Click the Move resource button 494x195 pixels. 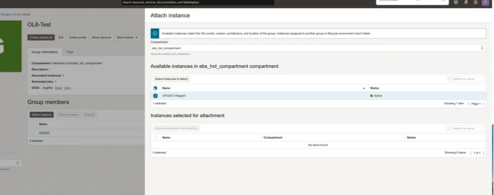coord(101,38)
